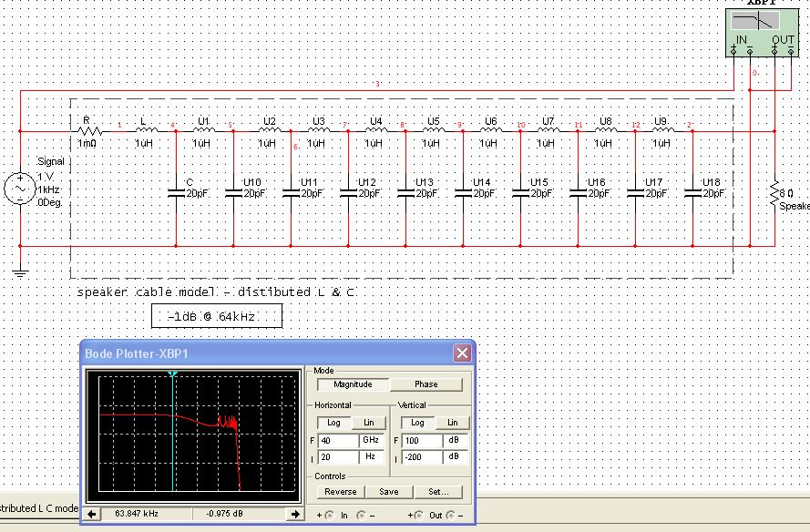
Task: Select capacitor C 20pF symbol
Action: click(176, 193)
